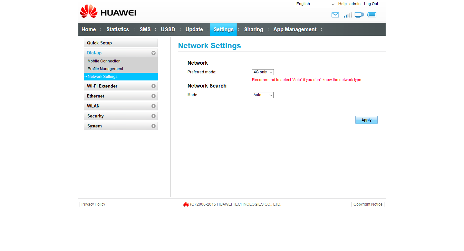
Task: Expand the WLAN sidebar section arrow
Action: 153,106
